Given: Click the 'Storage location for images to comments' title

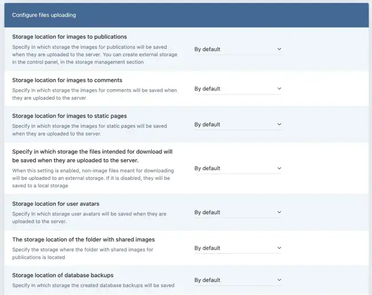Looking at the screenshot, I should click(67, 80).
